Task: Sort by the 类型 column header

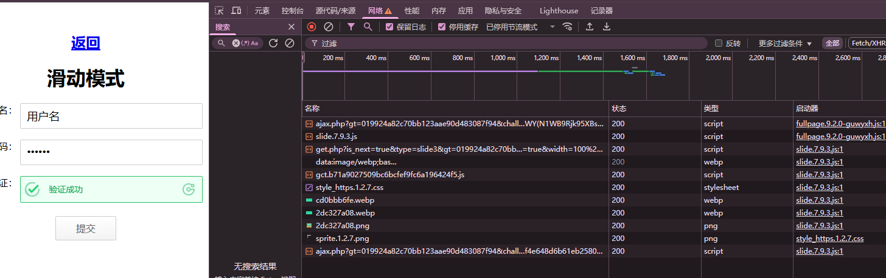Action: pyautogui.click(x=747, y=109)
